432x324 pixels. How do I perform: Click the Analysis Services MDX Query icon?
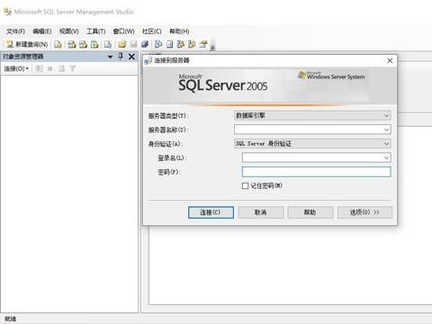point(72,44)
